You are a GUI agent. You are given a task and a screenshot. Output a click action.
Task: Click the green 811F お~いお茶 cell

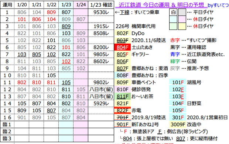(122, 96)
